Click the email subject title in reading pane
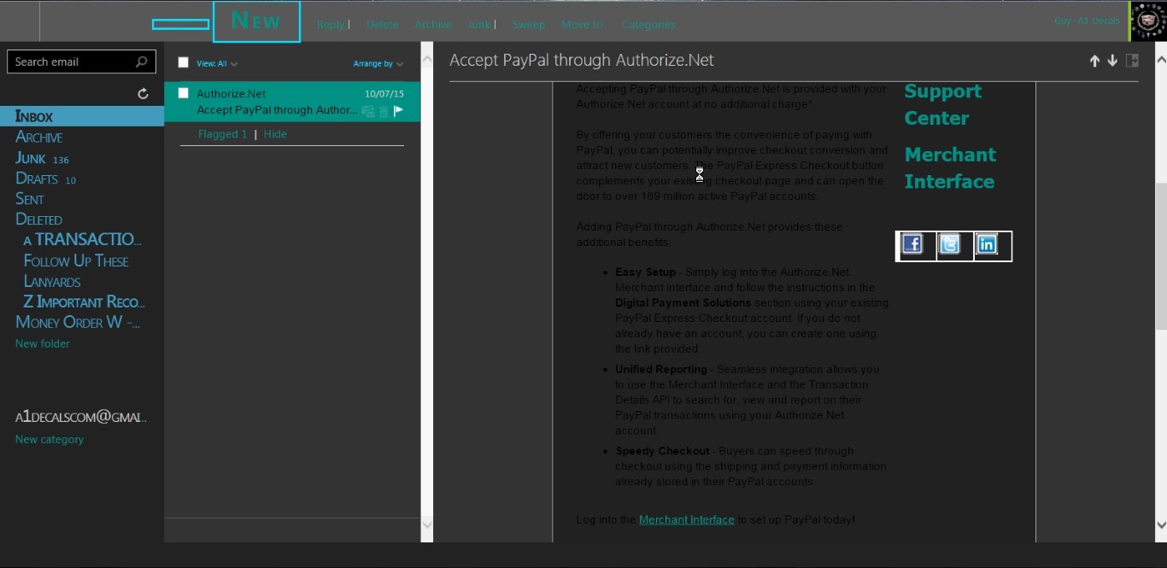Image resolution: width=1167 pixels, height=568 pixels. (582, 60)
